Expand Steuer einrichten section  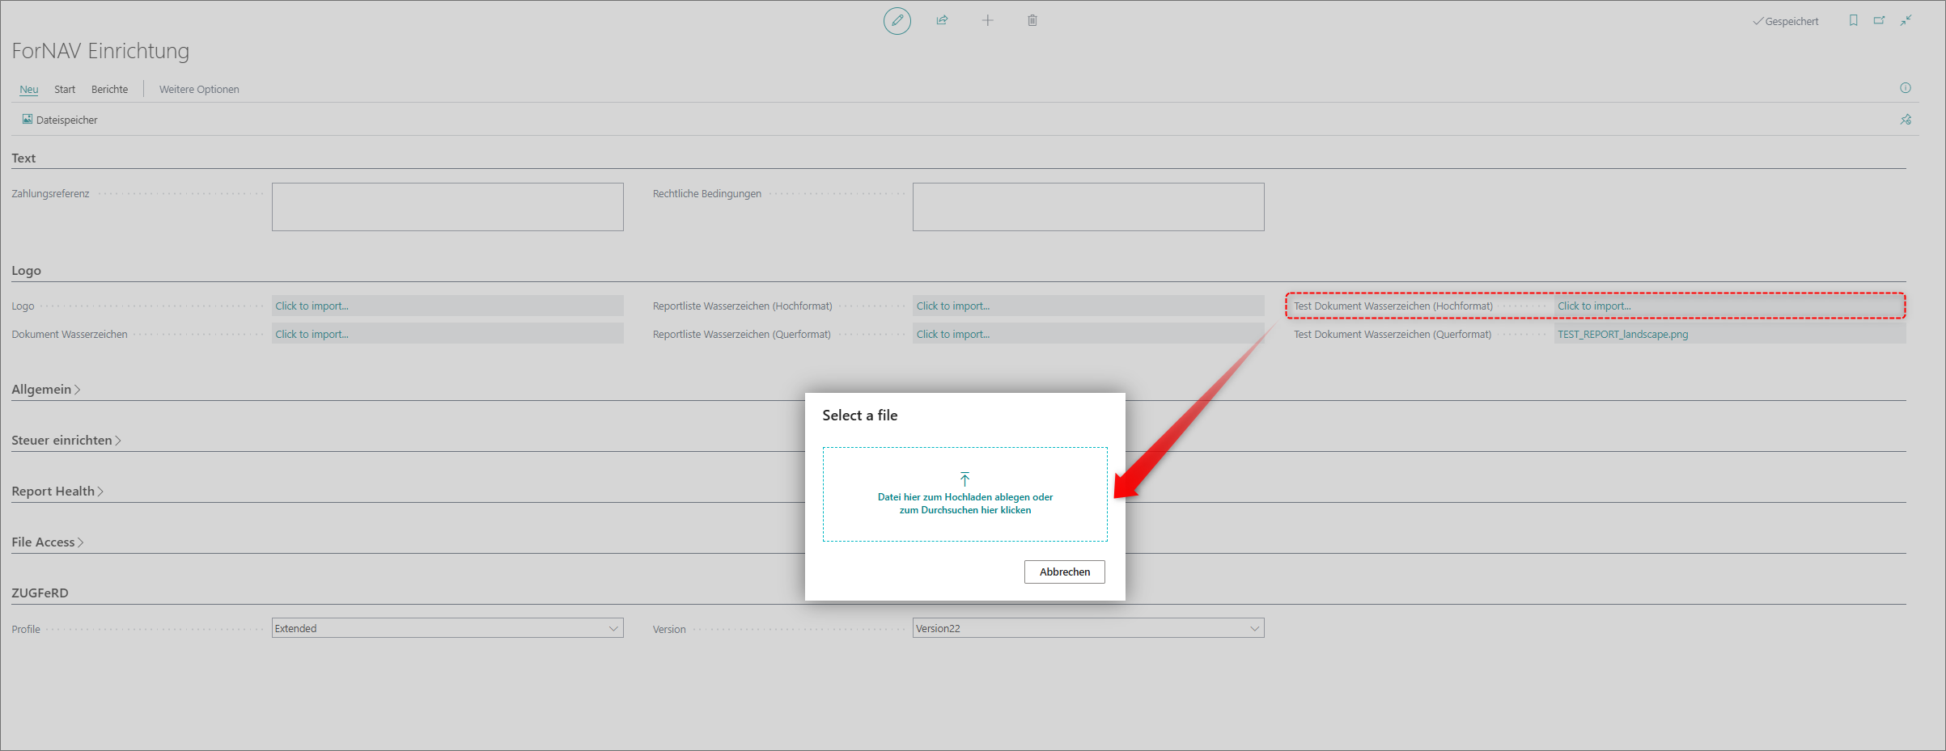point(66,441)
